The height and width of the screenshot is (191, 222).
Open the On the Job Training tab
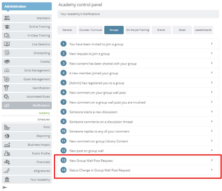point(138,30)
